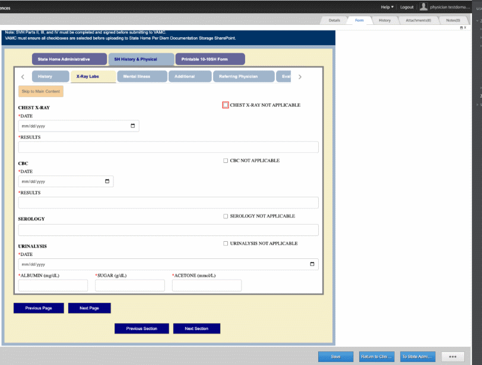Click the panel maximize icon below Notes

(461, 28)
